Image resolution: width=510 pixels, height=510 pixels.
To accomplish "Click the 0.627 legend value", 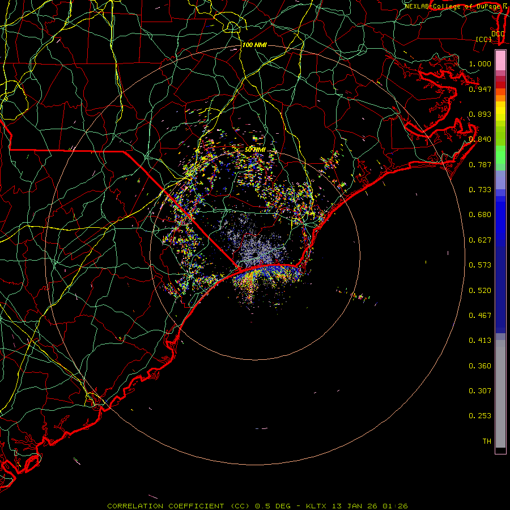I will 480,240.
